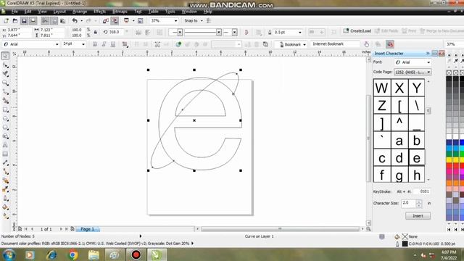Click the Welcome screen icon
Viewport: 464px width, 261px height.
[141, 21]
